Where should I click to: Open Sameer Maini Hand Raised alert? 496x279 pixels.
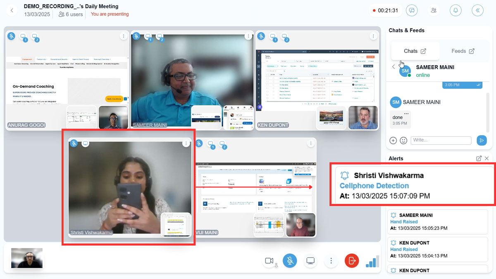(437, 222)
